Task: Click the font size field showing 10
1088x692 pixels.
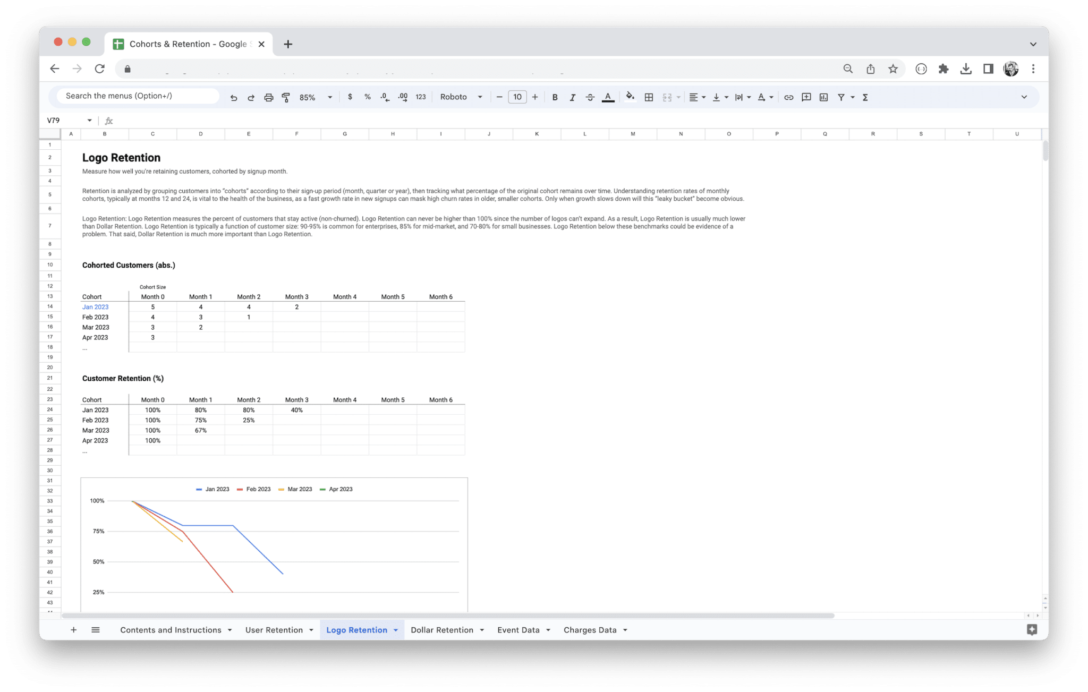Action: 517,97
